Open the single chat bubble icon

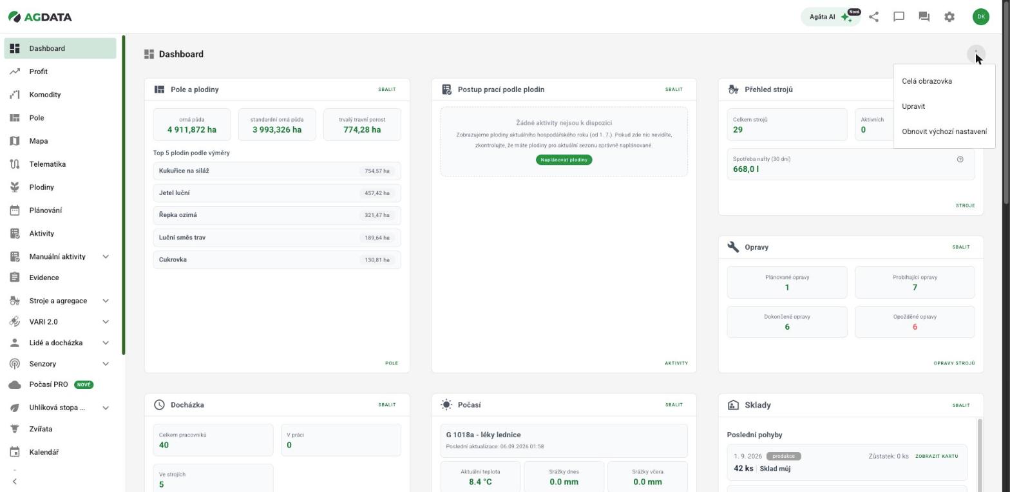(x=899, y=17)
